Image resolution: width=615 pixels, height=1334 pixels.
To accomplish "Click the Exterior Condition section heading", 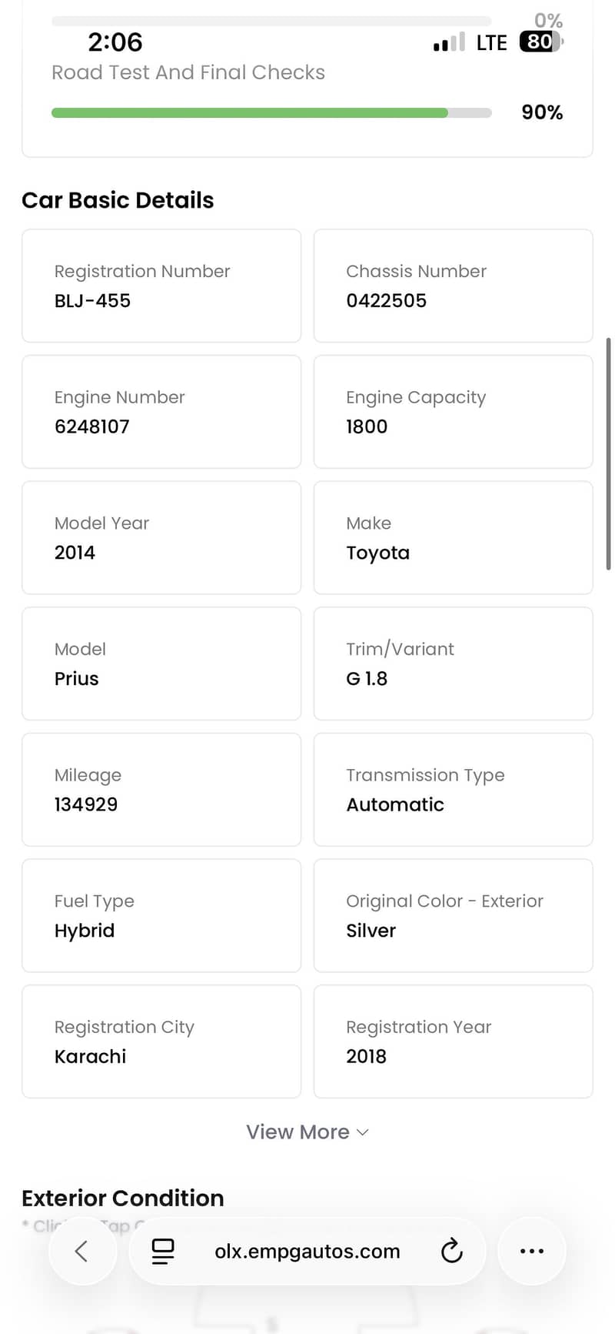I will pyautogui.click(x=123, y=1198).
